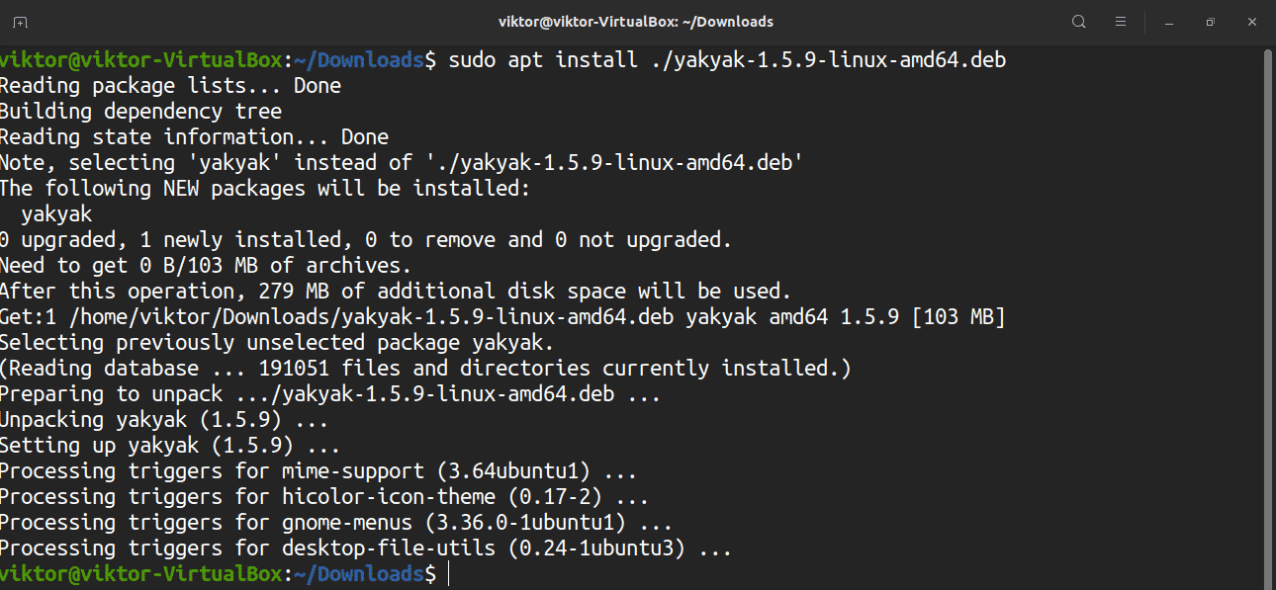Close the terminal window

[1251, 22]
